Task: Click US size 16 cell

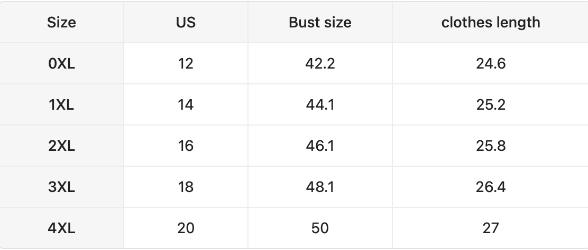Action: [x=186, y=146]
